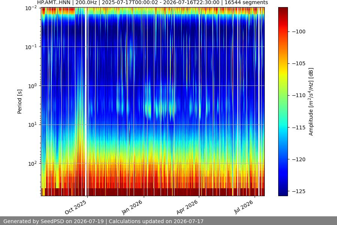Click the "16544 segments" text in the title
This screenshot has width=337, height=225.
(246, 2)
